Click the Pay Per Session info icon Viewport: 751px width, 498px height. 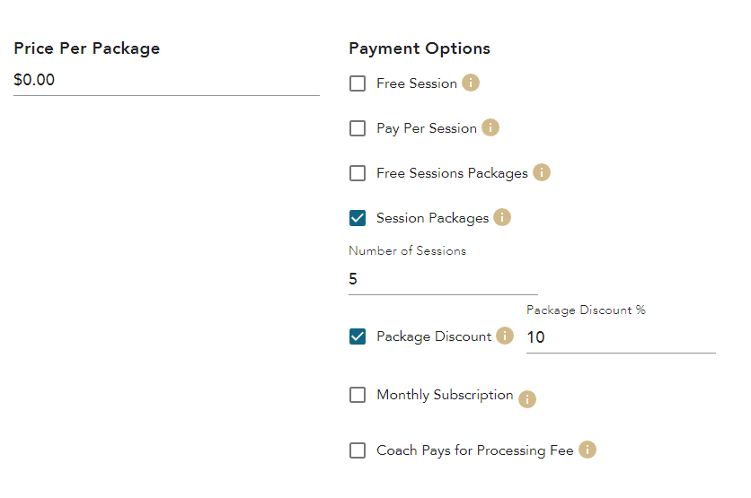tap(490, 127)
